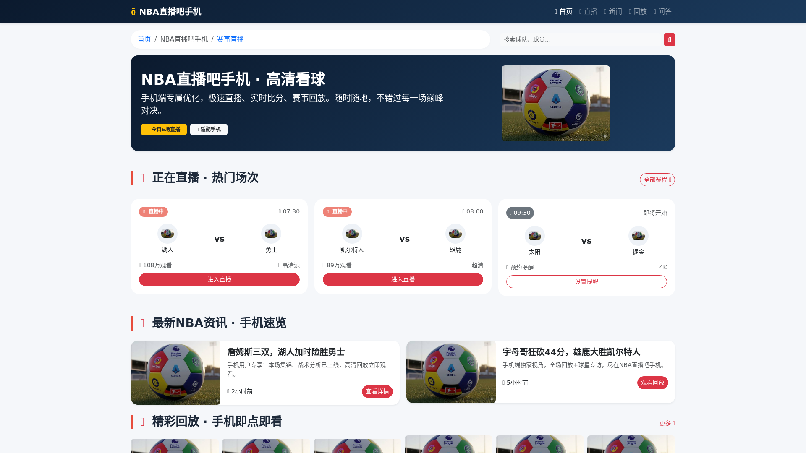This screenshot has width=806, height=453.
Task: Click the 查看详情 button
Action: click(377, 392)
